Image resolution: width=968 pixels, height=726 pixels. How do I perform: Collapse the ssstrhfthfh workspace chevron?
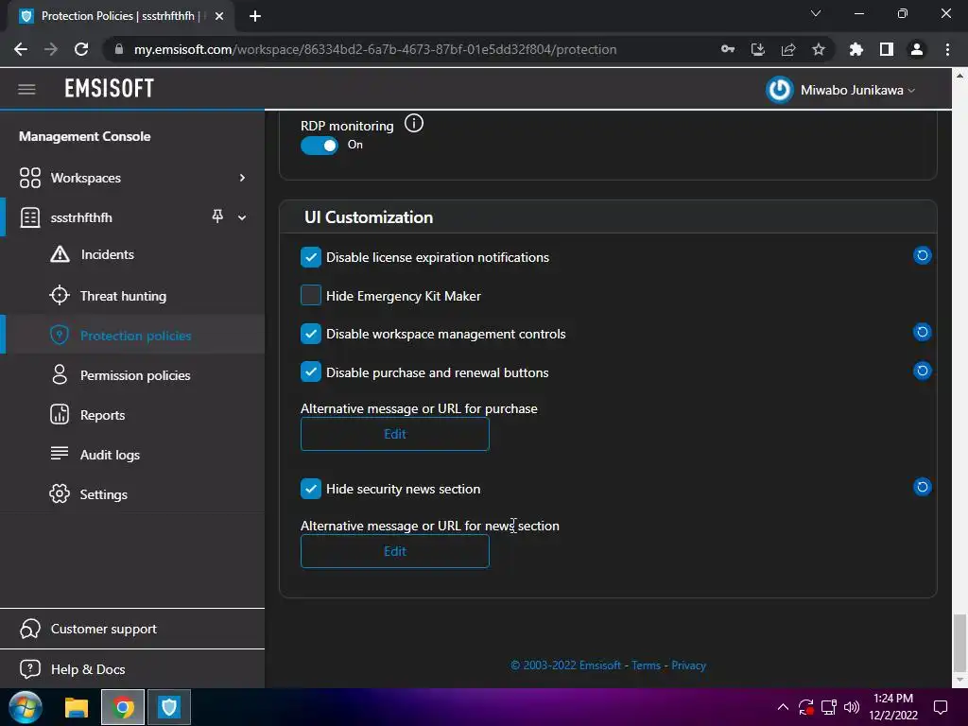click(x=242, y=217)
